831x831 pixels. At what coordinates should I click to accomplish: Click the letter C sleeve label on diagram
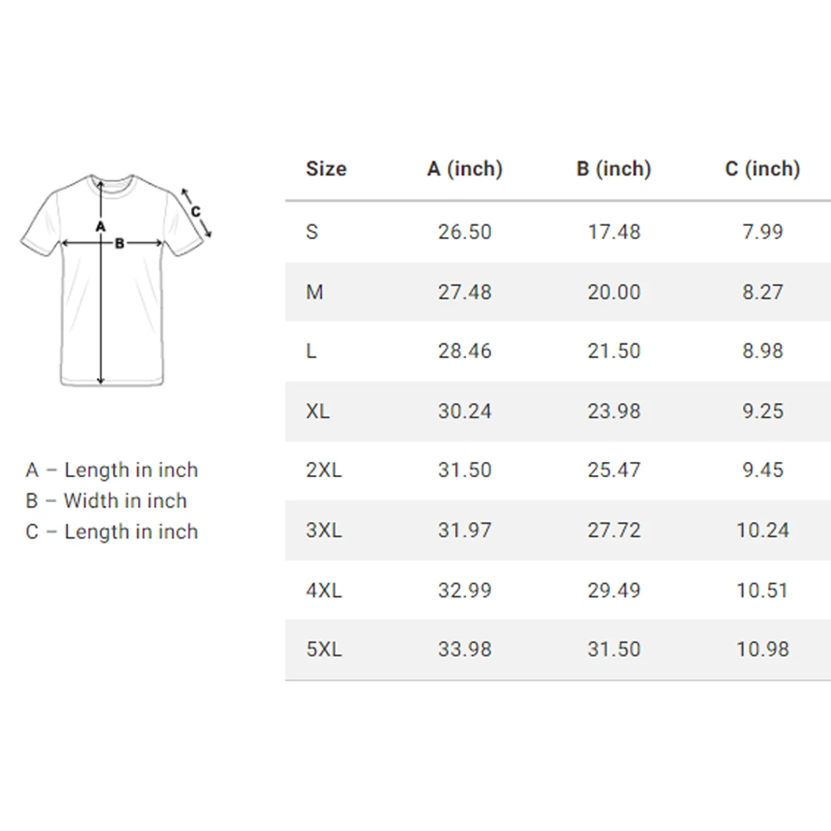tap(195, 211)
